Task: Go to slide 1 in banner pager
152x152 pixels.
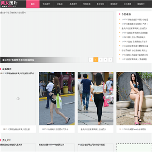Action: [x=91, y=60]
